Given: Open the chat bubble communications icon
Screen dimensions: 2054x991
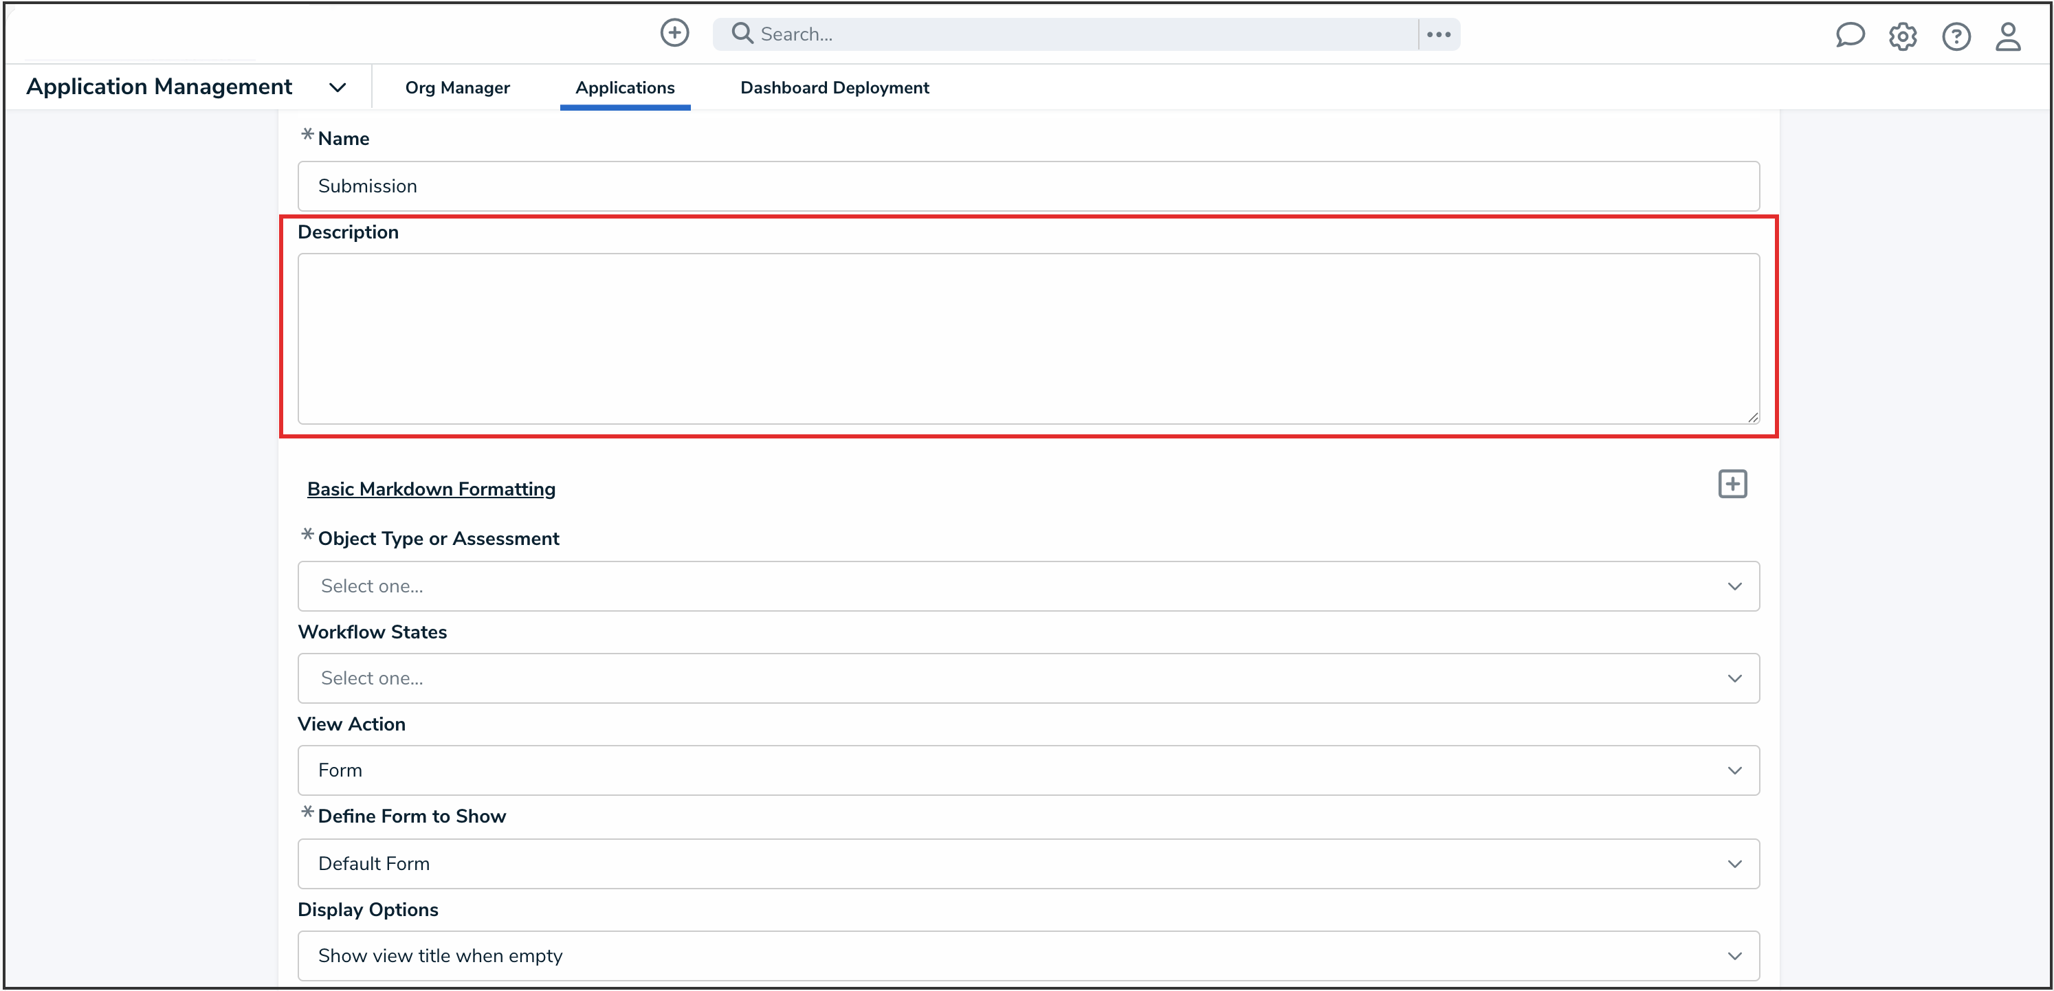Looking at the screenshot, I should click(x=1849, y=36).
